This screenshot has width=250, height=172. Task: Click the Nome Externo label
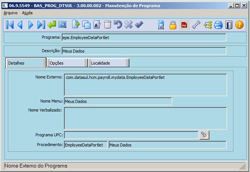coord(49,77)
